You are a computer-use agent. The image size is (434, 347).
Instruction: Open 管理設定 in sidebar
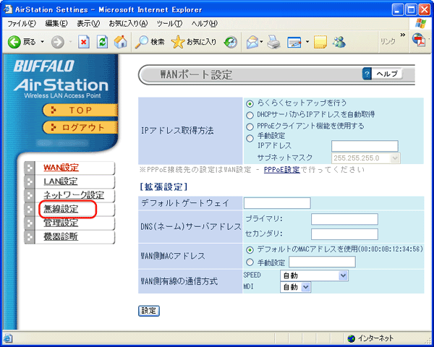tap(61, 223)
